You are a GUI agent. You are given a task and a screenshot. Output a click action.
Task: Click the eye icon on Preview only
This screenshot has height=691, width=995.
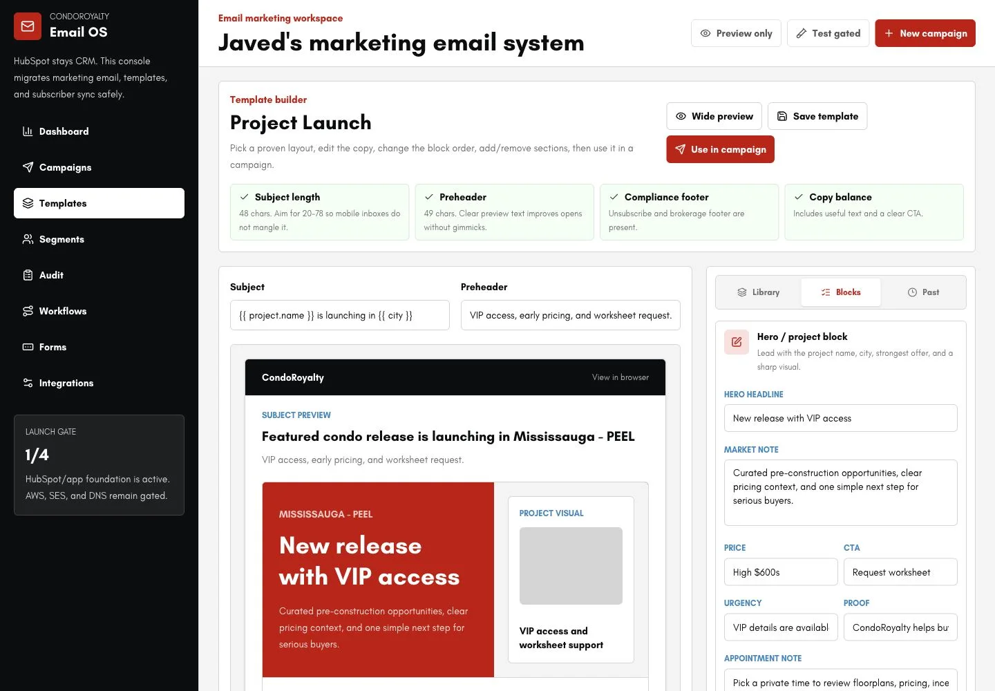click(x=705, y=33)
